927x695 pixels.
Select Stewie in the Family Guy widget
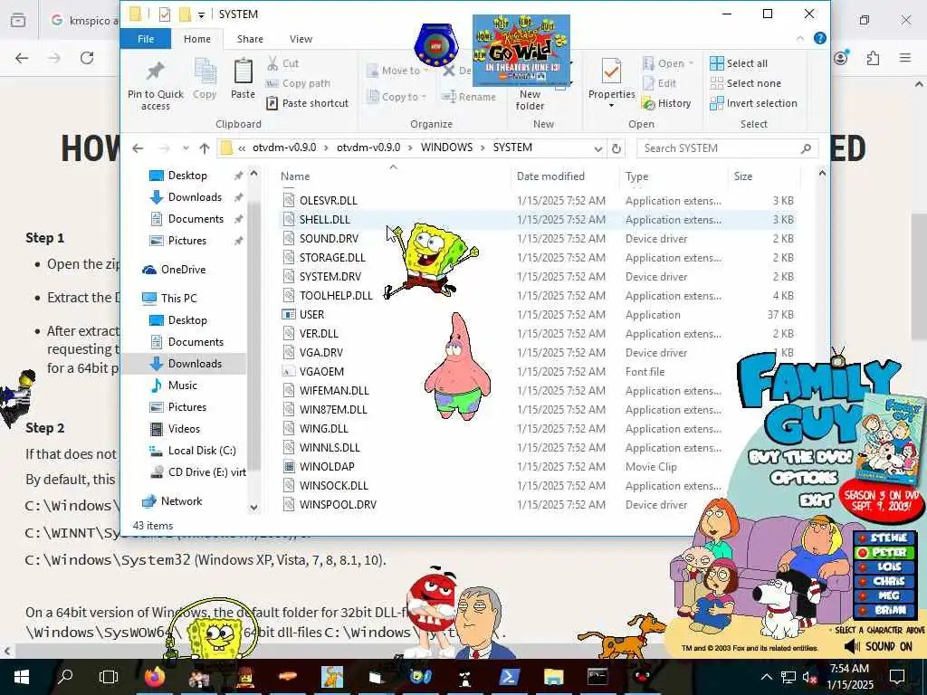click(884, 538)
